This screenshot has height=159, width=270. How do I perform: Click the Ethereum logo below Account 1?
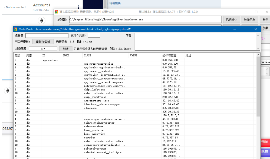click(x=42, y=21)
